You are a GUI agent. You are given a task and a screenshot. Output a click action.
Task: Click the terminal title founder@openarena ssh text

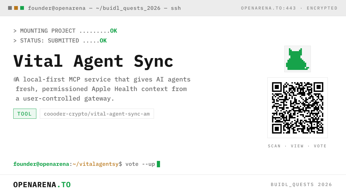(x=104, y=8)
